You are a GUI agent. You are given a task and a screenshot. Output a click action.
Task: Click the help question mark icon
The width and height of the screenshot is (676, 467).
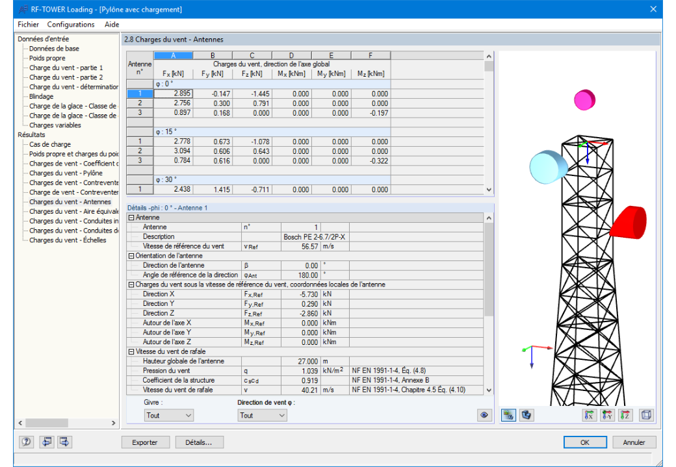coord(26,442)
